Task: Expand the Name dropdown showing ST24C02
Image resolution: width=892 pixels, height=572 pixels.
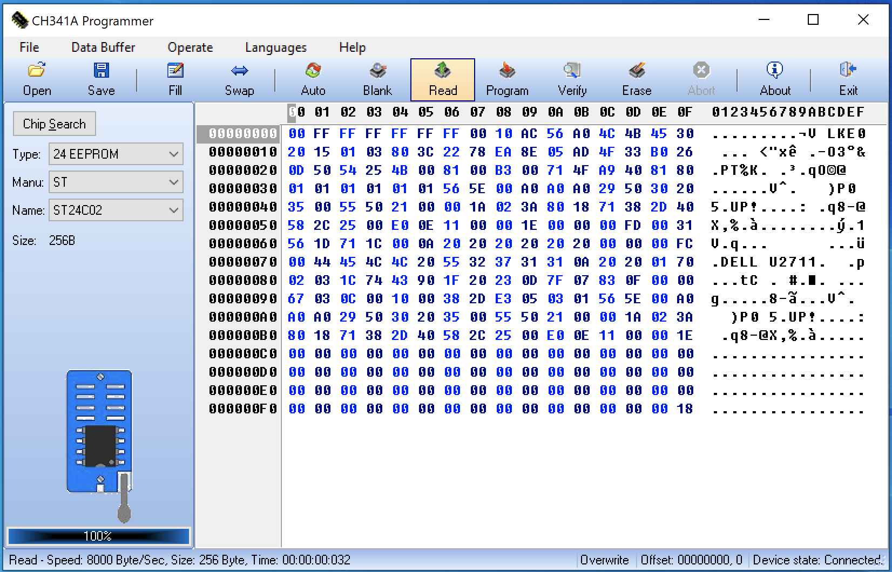Action: coord(116,210)
